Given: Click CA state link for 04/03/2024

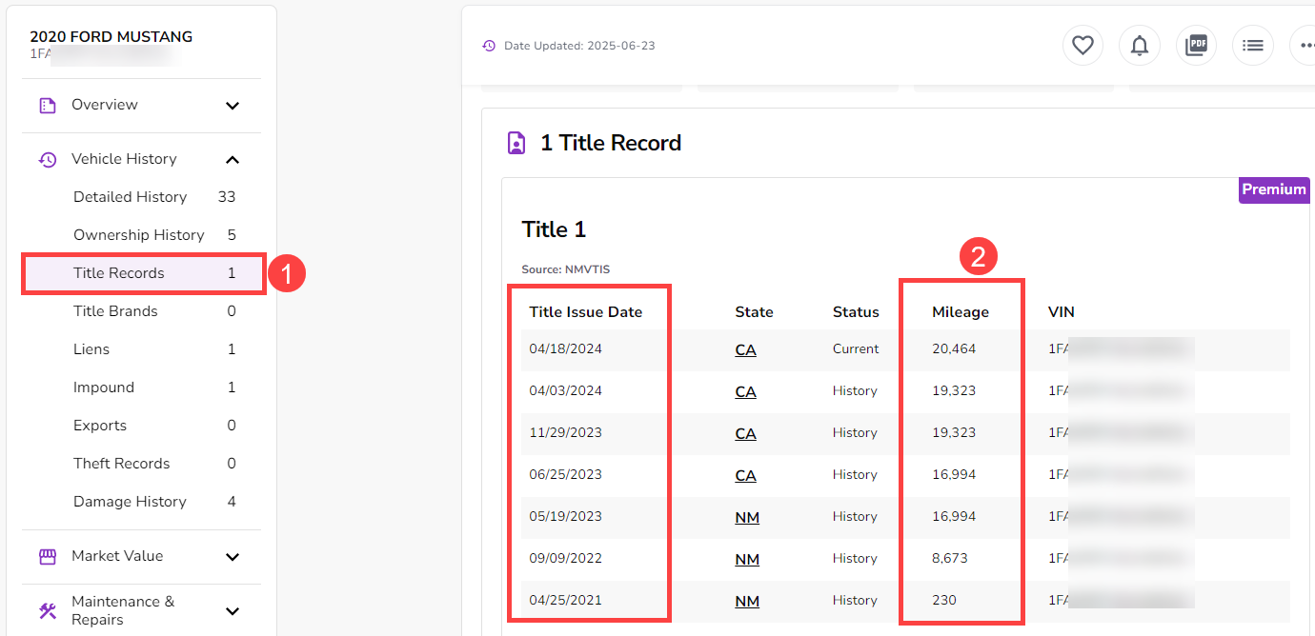Looking at the screenshot, I should coord(745,391).
